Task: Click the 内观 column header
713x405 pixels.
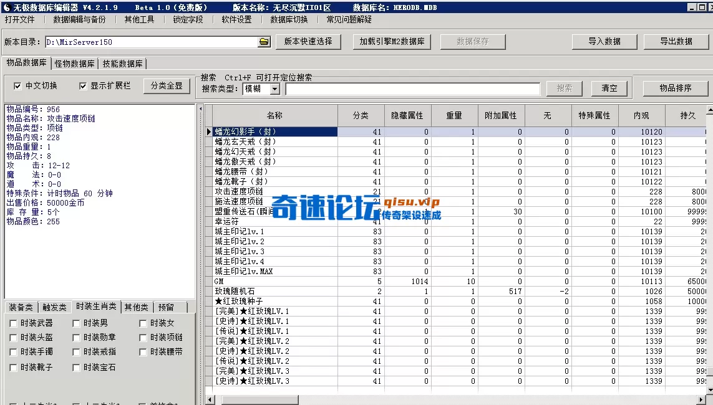Action: (x=641, y=116)
